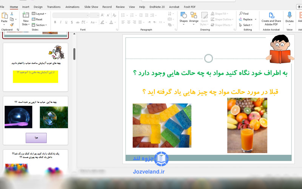Click Replace in Editing group
Viewport: 302px width, 189px height.
point(248,19)
